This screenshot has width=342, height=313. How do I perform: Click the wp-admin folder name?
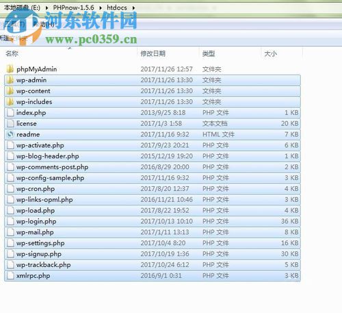coord(31,80)
